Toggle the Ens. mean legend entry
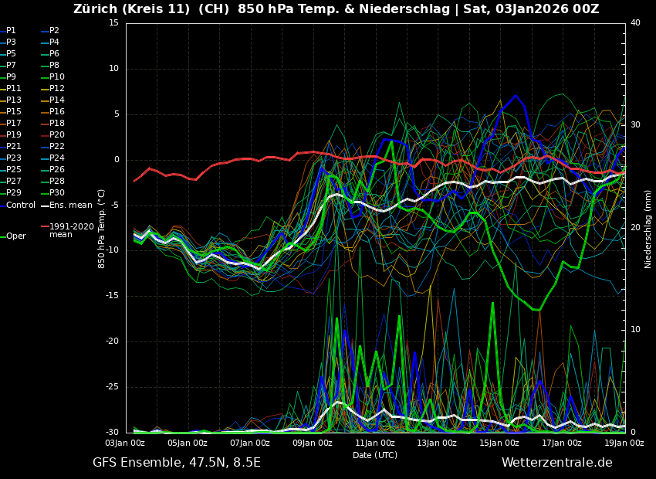 (x=70, y=206)
